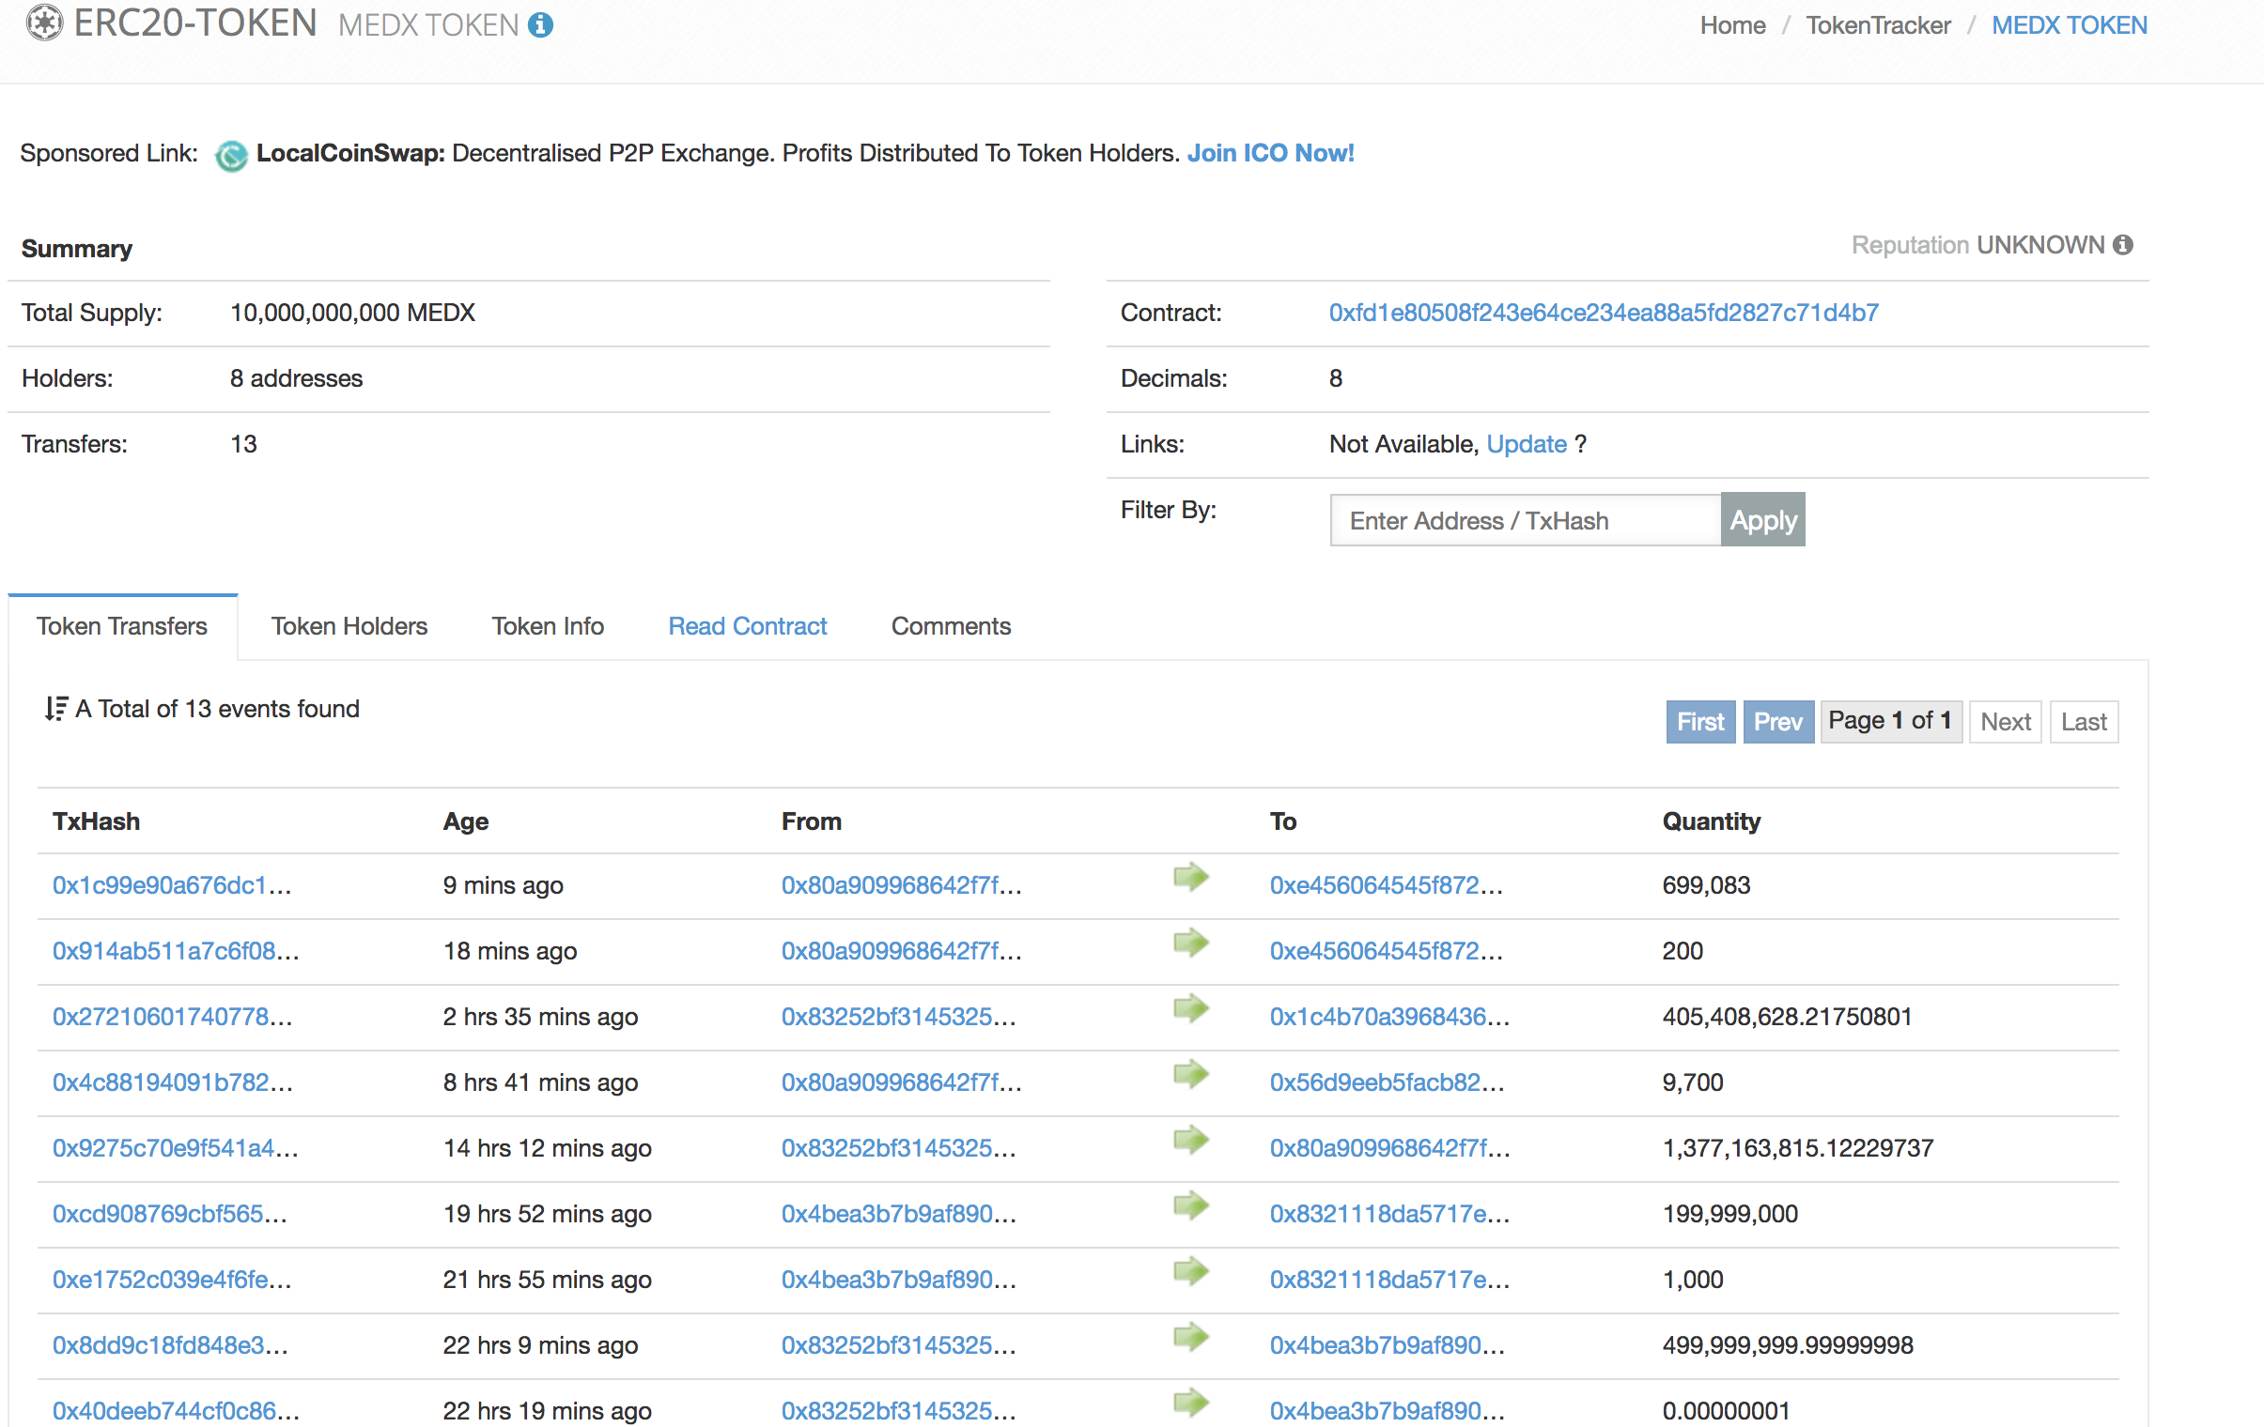2264x1427 pixels.
Task: Click the Next pagination button
Action: pyautogui.click(x=2006, y=723)
